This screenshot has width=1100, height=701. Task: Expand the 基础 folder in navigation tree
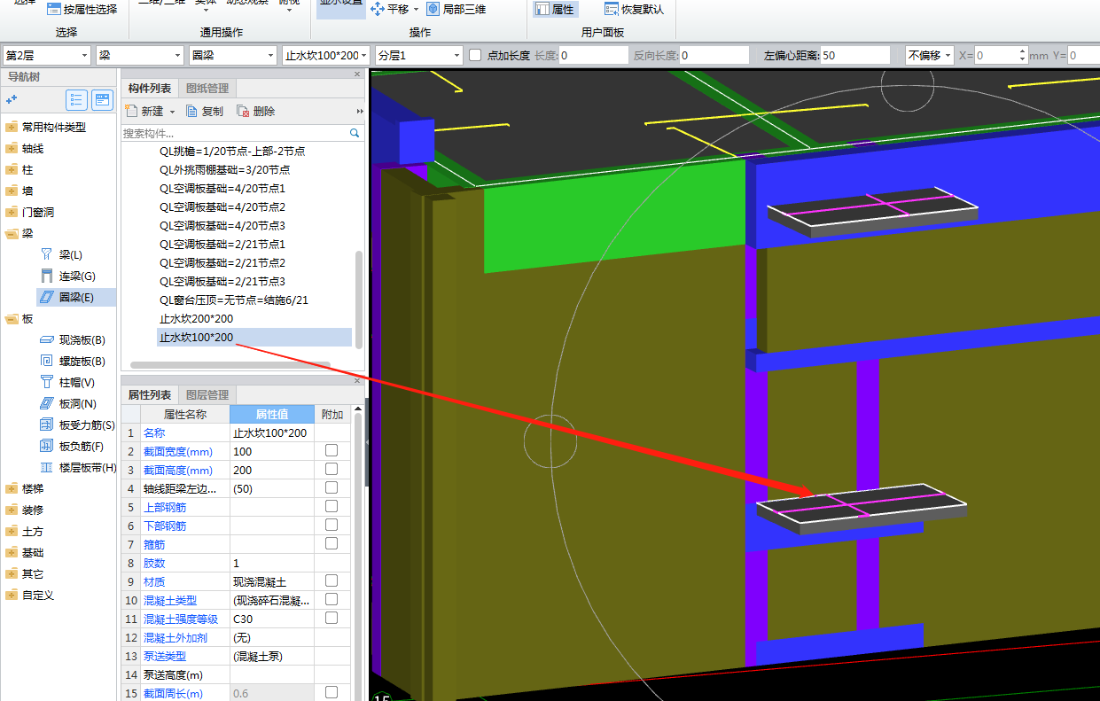pos(12,552)
